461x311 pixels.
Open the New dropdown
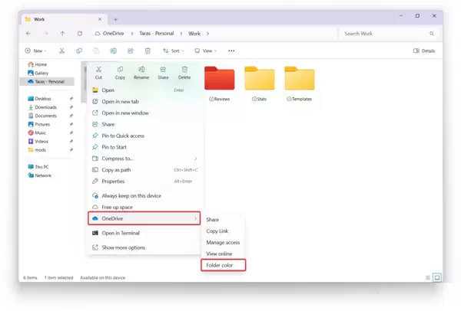35,51
